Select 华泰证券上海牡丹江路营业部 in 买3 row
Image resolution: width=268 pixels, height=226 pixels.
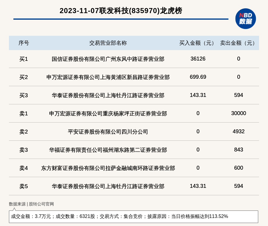click(x=108, y=95)
